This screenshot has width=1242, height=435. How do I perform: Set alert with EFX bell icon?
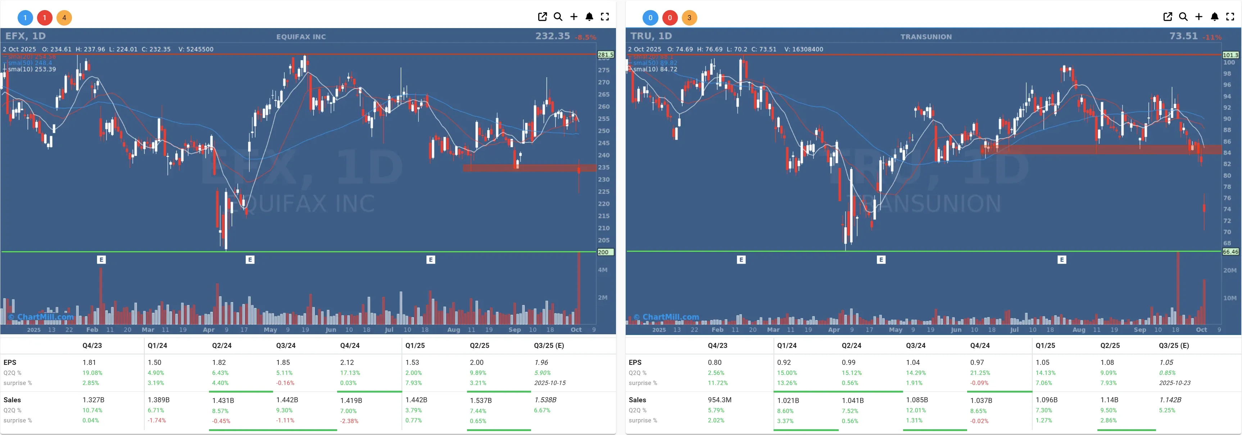pyautogui.click(x=589, y=17)
